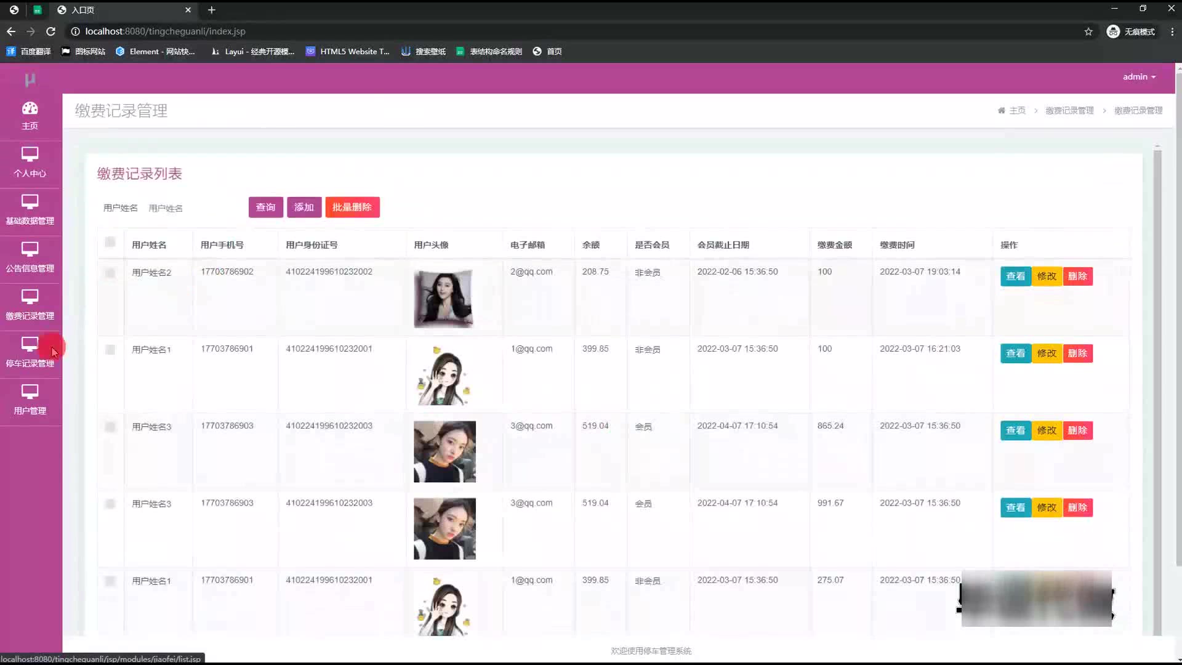The height and width of the screenshot is (665, 1182).
Task: Check the first 用户姓名3 row checkbox
Action: click(110, 427)
